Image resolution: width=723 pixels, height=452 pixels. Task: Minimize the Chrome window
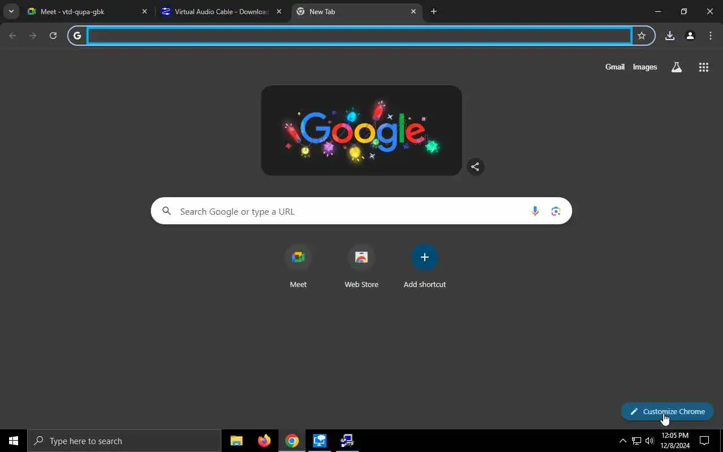pyautogui.click(x=658, y=11)
